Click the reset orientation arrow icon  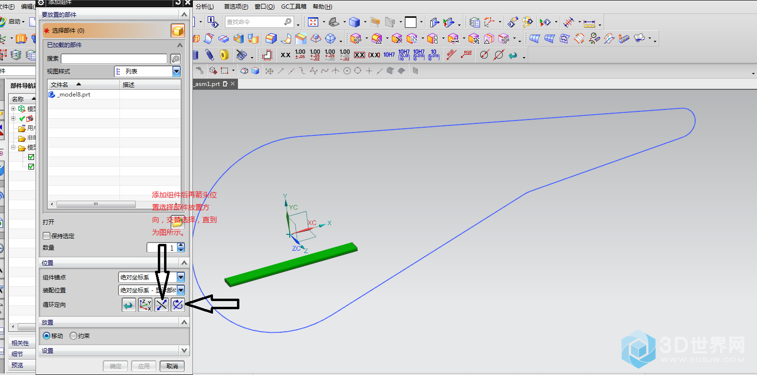129,305
